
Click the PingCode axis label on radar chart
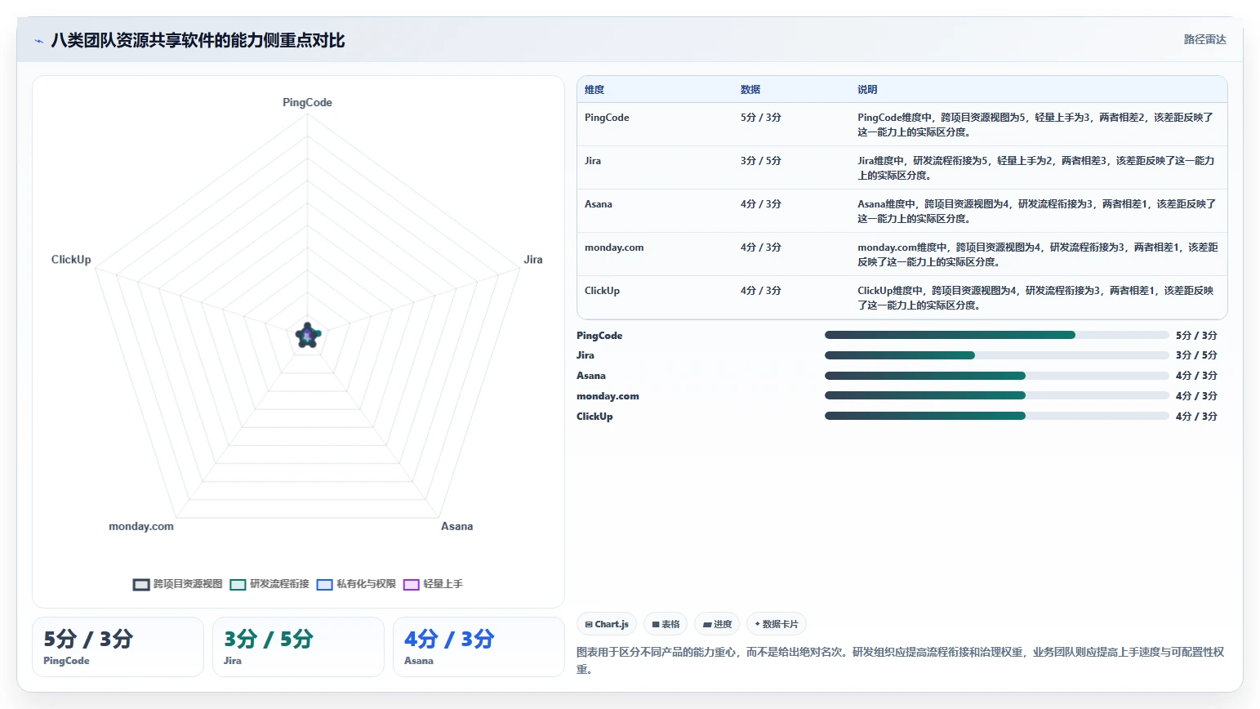click(x=307, y=103)
